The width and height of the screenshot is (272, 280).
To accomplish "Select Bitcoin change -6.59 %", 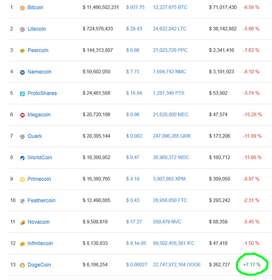I will click(x=251, y=7).
